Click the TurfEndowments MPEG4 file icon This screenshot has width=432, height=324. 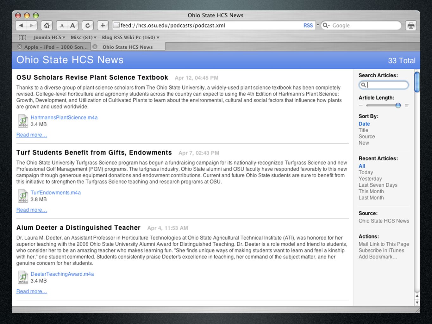point(23,196)
